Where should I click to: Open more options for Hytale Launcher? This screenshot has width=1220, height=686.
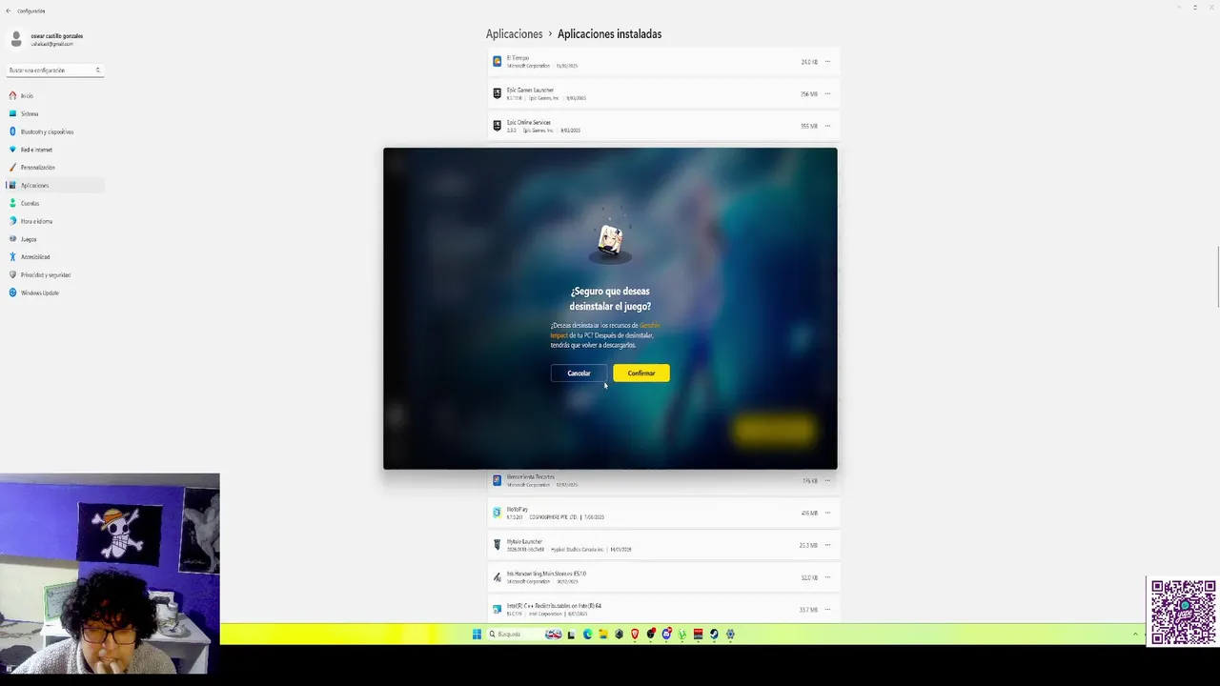pos(827,545)
